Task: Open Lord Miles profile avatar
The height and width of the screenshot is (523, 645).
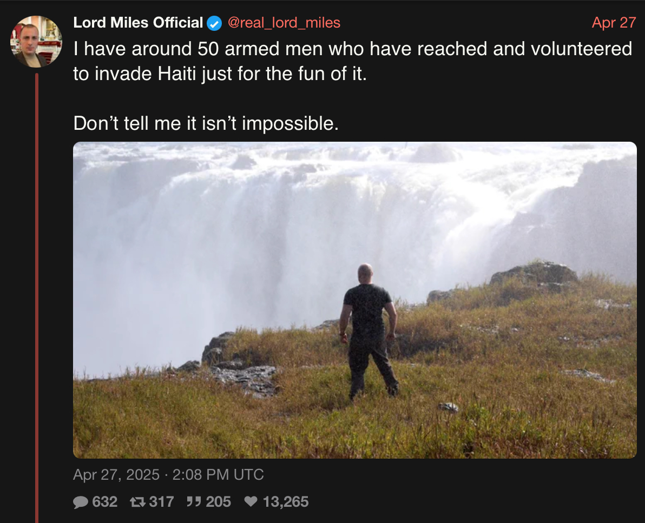Action: (36, 42)
